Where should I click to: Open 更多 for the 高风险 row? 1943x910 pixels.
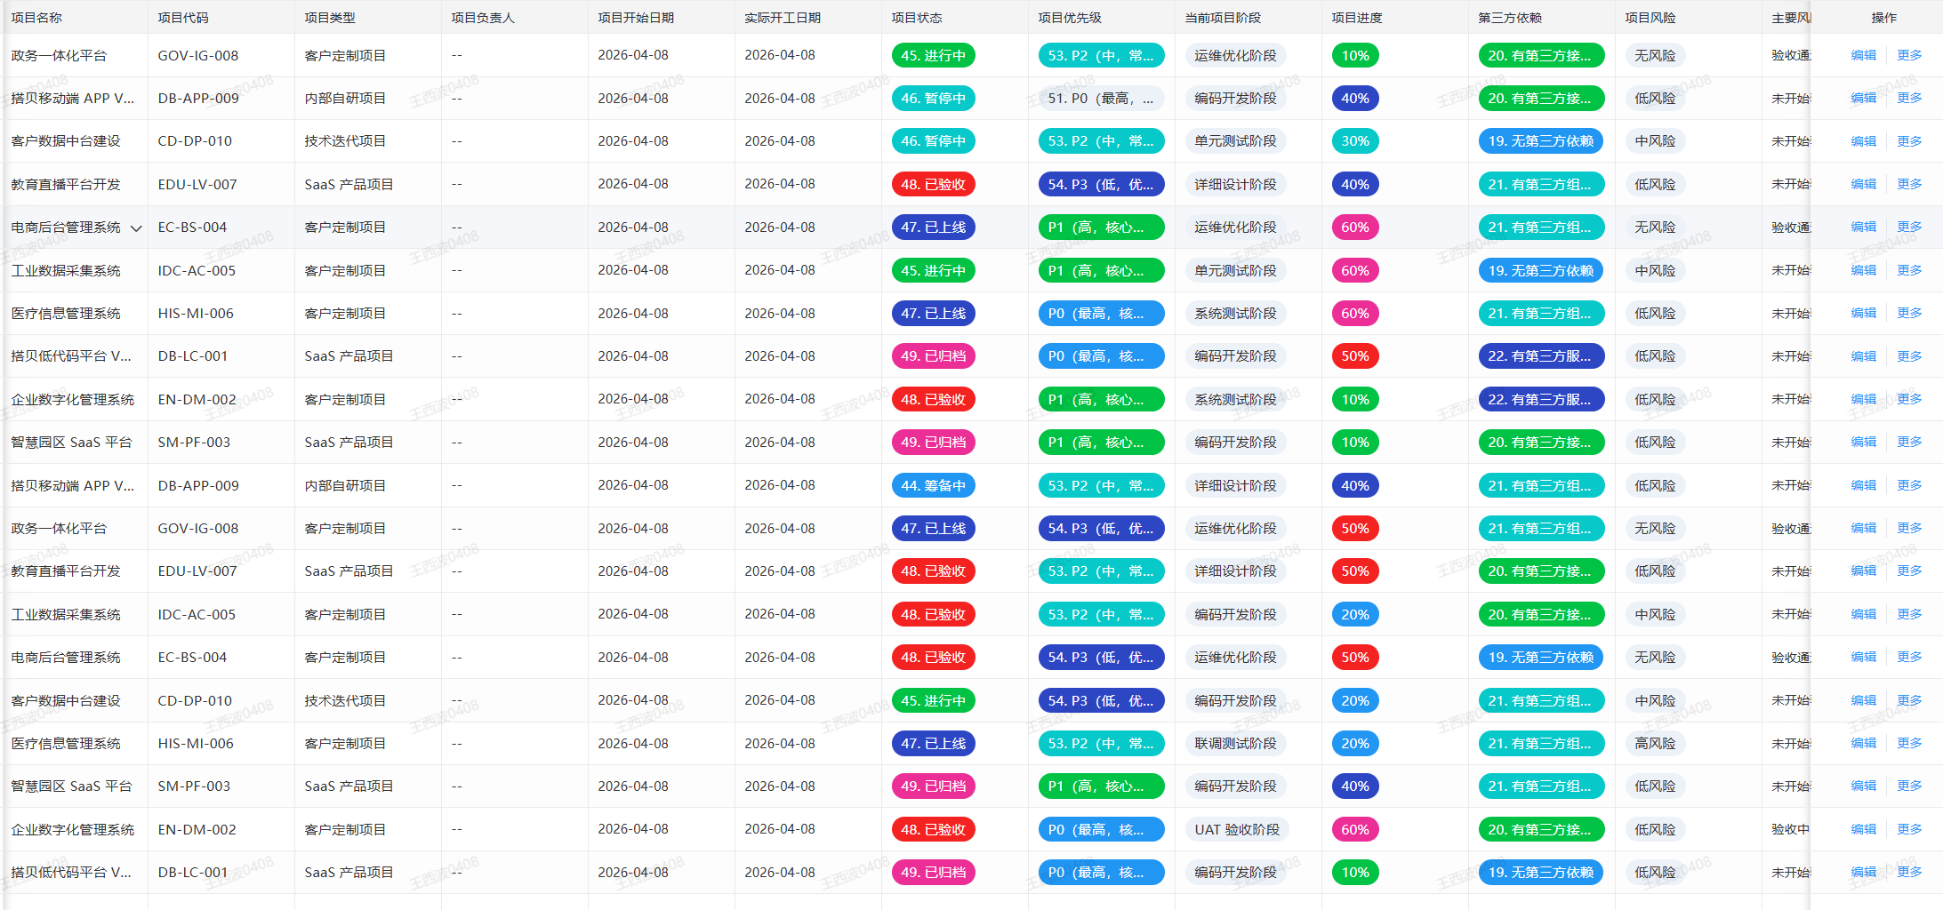tap(1909, 743)
